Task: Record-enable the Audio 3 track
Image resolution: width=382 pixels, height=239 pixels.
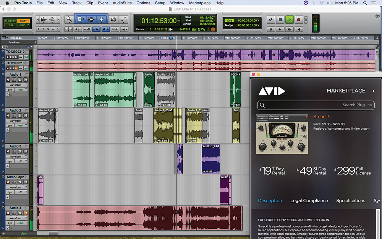Action: coord(8,151)
